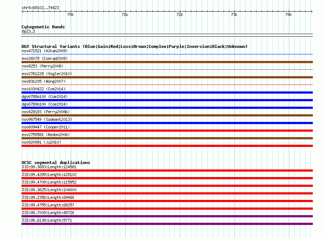This screenshot has height=238, width=323.
Task: Open variant esv26079 (Conrad2009) label
Action: pos(45,58)
